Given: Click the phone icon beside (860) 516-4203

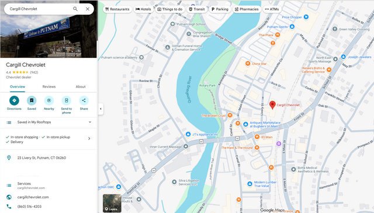Looking at the screenshot, I should pyautogui.click(x=9, y=207).
